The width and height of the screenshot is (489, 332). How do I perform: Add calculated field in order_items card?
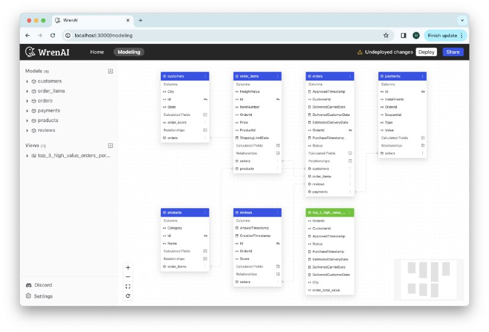pos(278,145)
